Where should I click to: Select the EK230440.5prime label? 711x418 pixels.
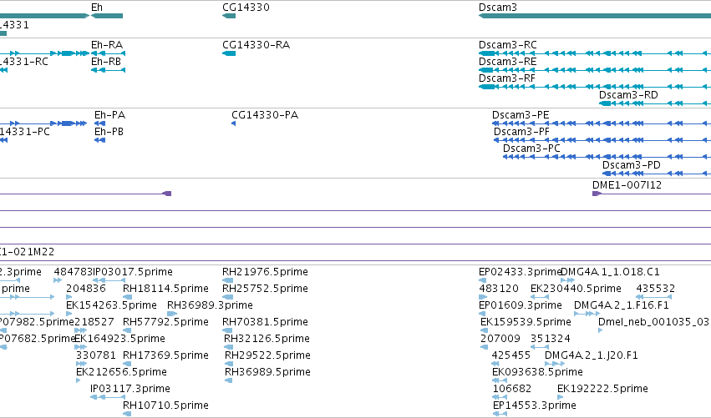click(x=576, y=289)
